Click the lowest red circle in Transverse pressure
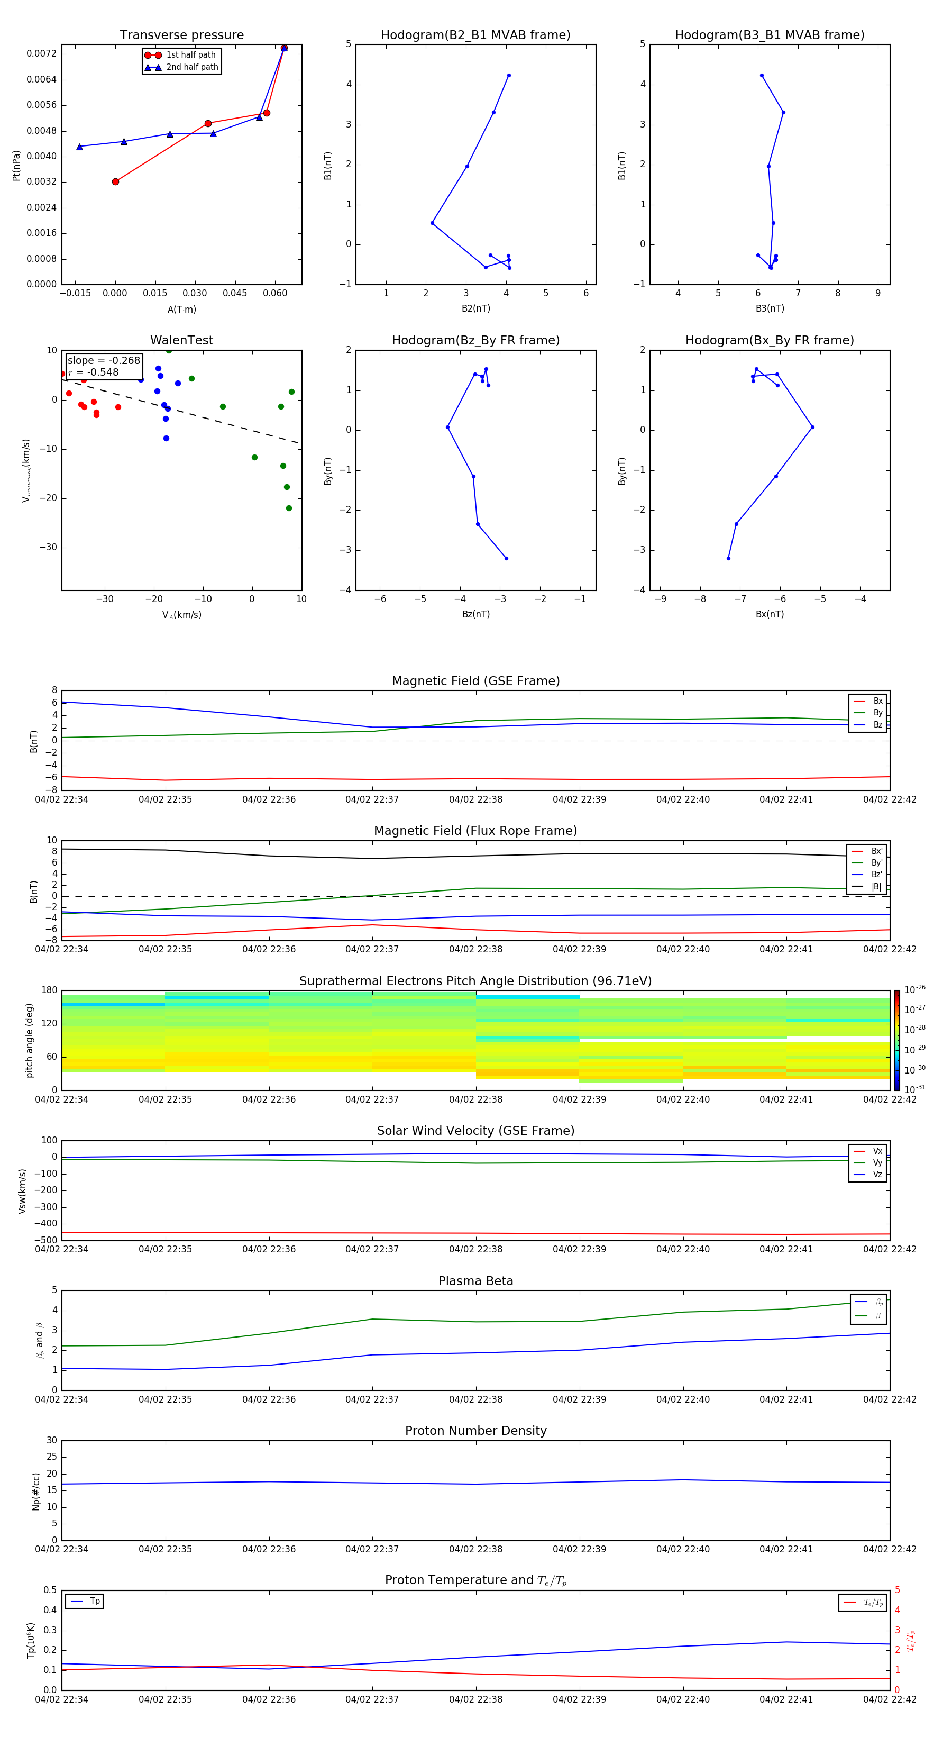This screenshot has height=1746, width=952. tap(115, 181)
